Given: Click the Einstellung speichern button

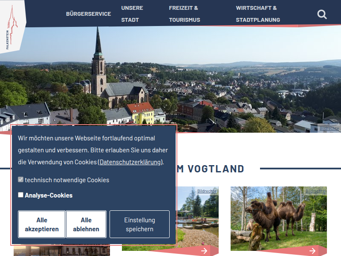Looking at the screenshot, I should tap(139, 224).
